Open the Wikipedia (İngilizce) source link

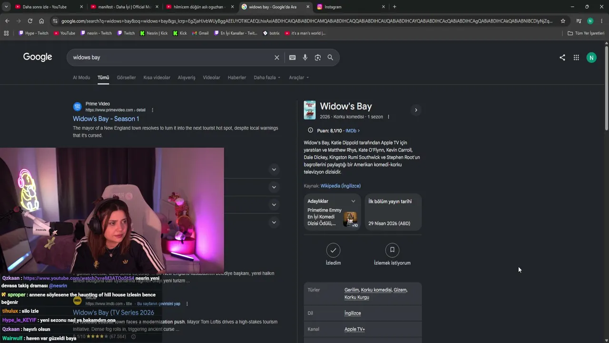(341, 186)
